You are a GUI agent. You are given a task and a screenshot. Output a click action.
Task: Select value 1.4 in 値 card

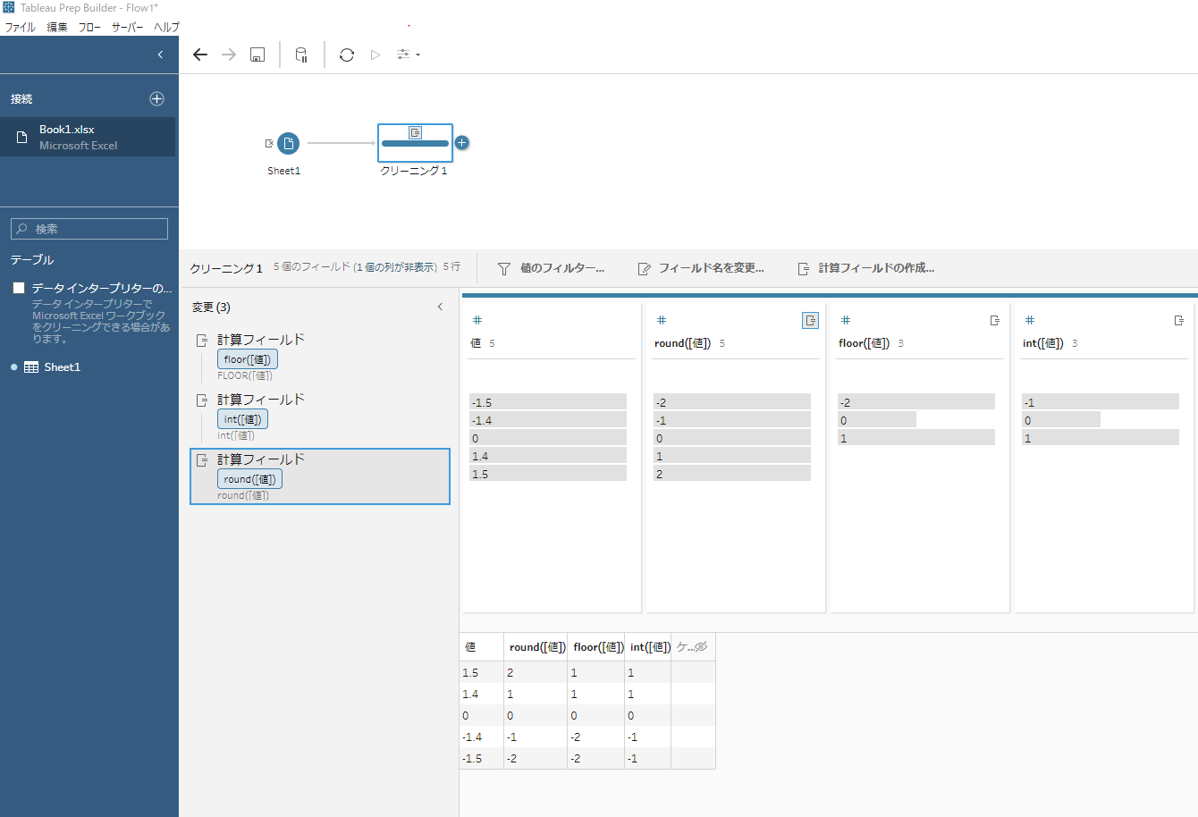click(x=548, y=456)
